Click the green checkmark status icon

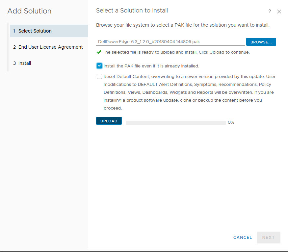click(x=99, y=52)
